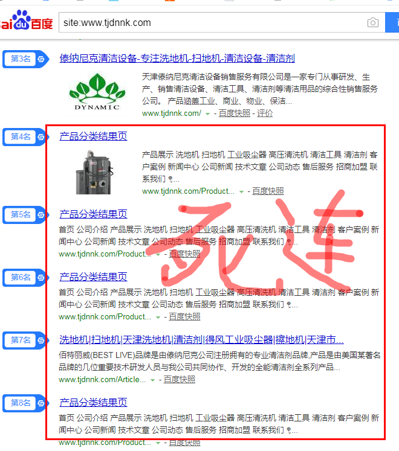Click description starting 天津傣纳尼克清洁设备销售服务有限公司

tap(260, 89)
